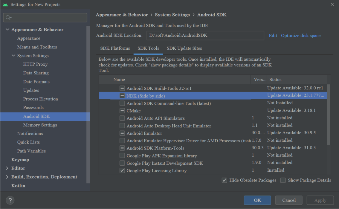
Task: Expand the Editor section
Action: coord(7,168)
